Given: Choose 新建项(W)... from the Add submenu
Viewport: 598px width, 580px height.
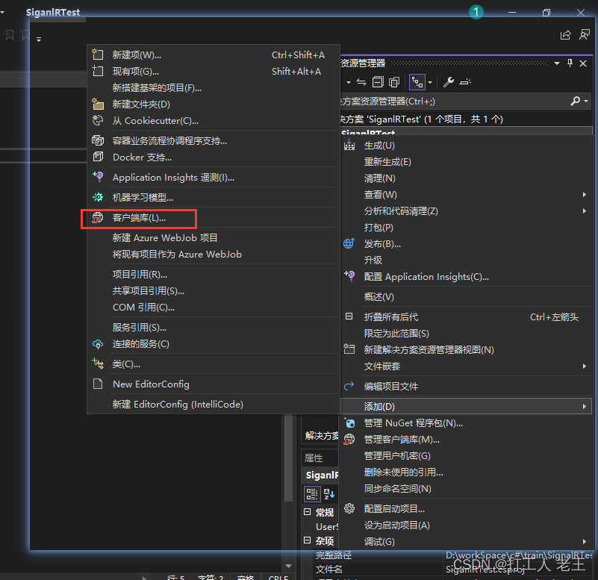Looking at the screenshot, I should point(214,55).
